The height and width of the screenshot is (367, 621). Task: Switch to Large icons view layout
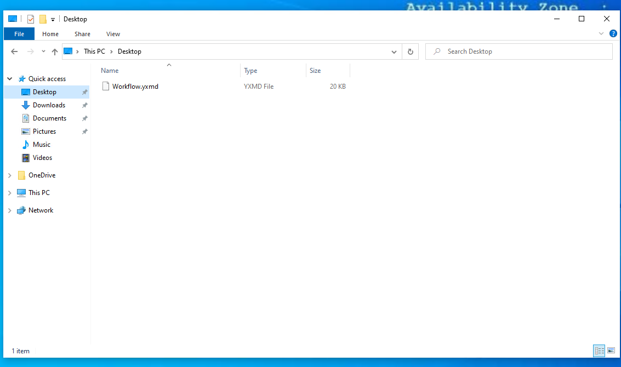(x=611, y=351)
